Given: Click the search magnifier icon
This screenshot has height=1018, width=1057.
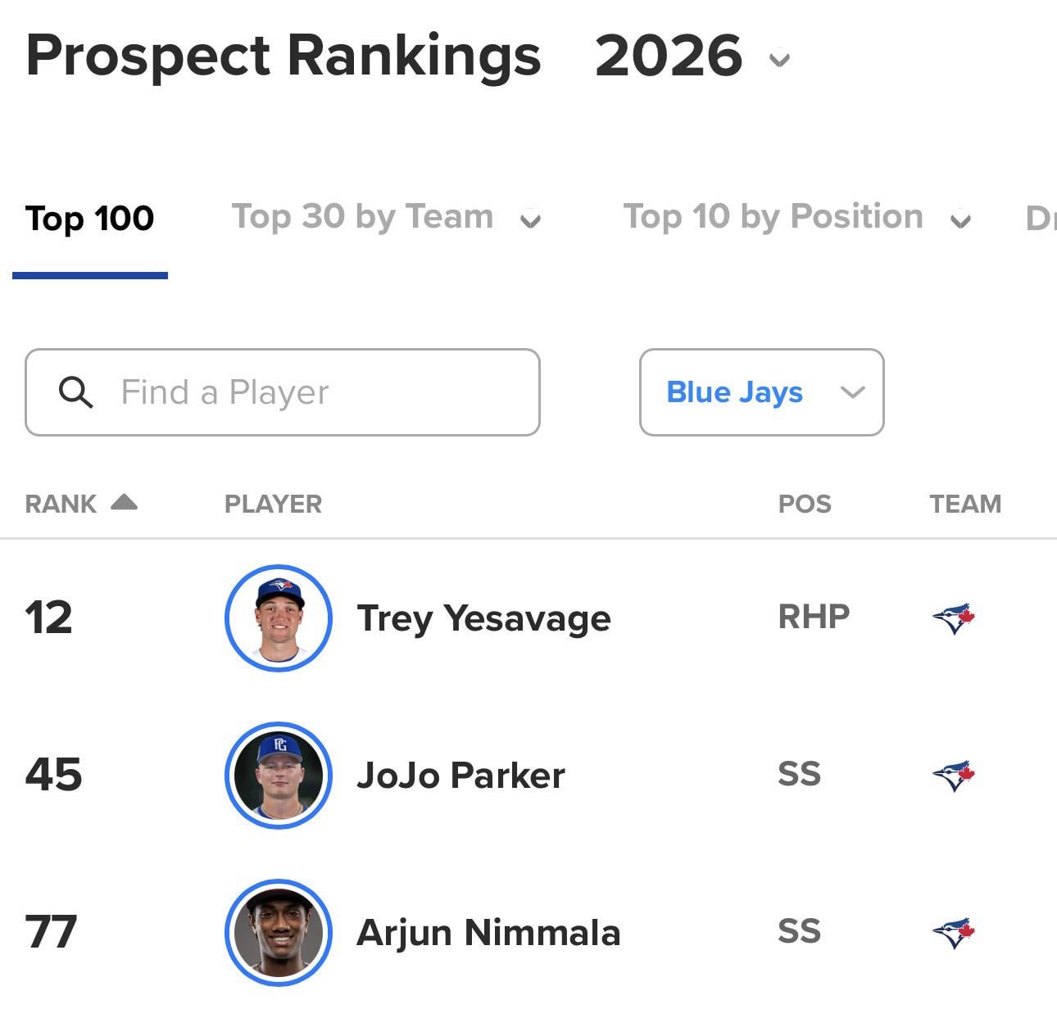Looking at the screenshot, I should 75,392.
